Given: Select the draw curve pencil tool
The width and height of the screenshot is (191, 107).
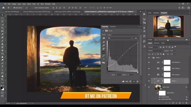Looking at the screenshot, I should pyautogui.click(x=104, y=56).
